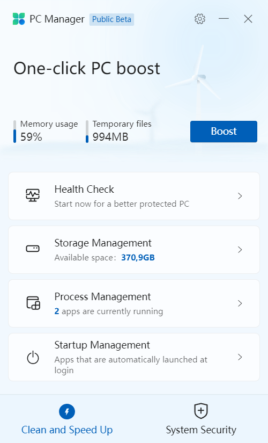
Task: Click the 59% memory usage value
Action: pos(31,137)
